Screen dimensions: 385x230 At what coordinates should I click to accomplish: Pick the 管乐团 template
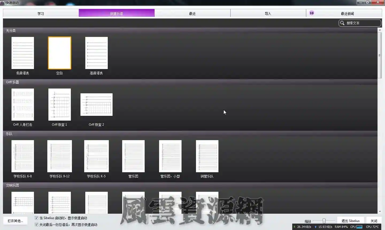133,156
